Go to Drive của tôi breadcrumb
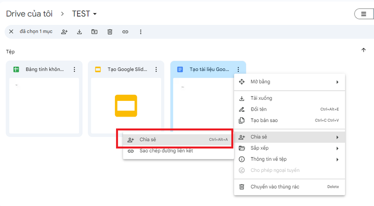The image size is (374, 206). 29,14
